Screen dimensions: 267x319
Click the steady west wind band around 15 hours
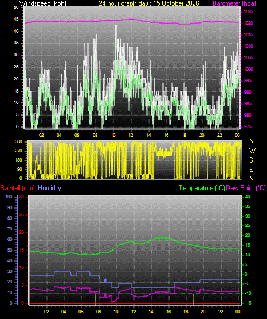pyautogui.click(x=165, y=152)
